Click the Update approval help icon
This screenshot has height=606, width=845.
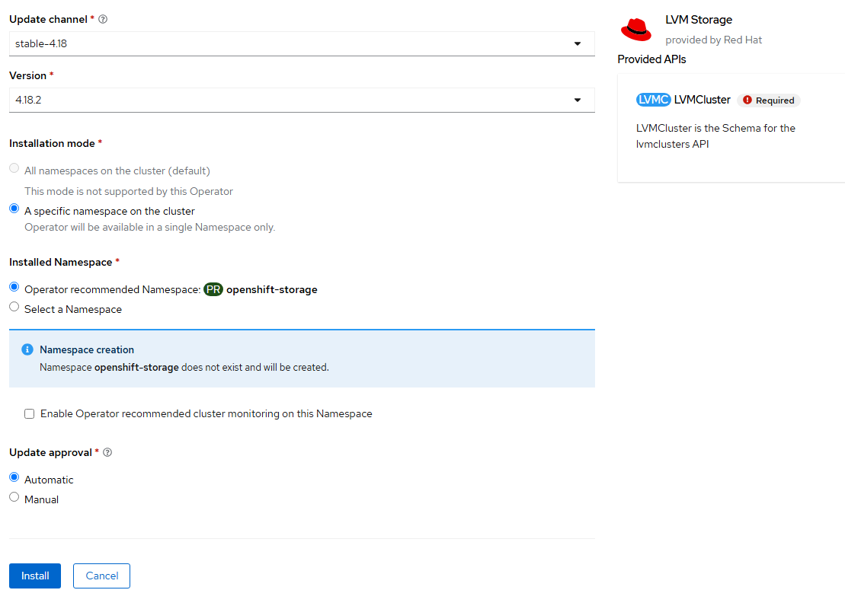pyautogui.click(x=107, y=451)
